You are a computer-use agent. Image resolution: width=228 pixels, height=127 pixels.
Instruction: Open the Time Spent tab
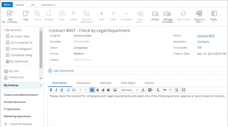(x=128, y=83)
